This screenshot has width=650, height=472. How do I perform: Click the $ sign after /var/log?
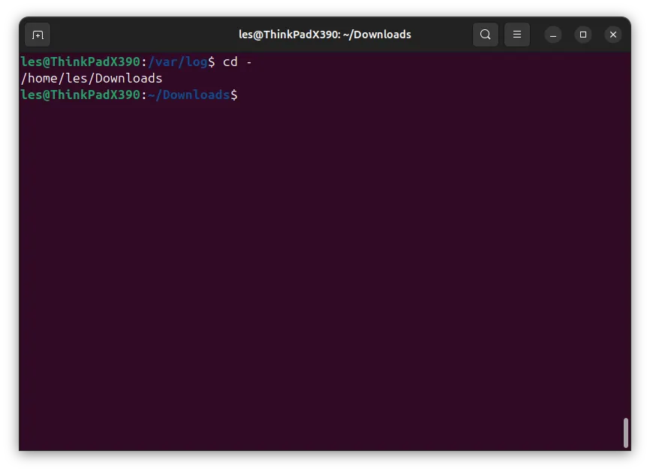pos(212,62)
